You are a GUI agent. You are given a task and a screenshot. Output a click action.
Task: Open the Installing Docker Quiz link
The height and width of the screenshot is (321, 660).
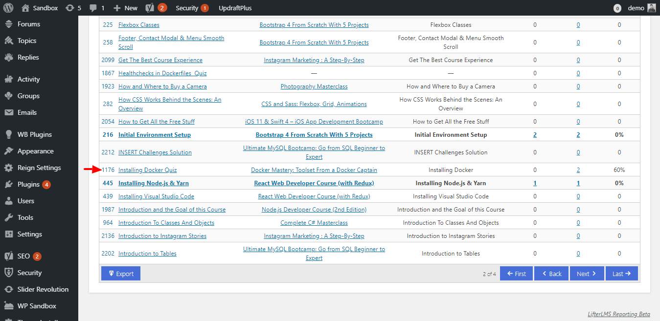[x=148, y=170]
